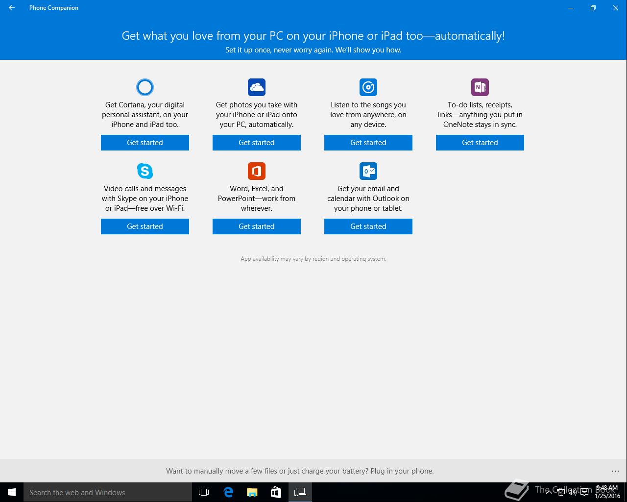Open the Windows Start menu
627x502 pixels.
(12, 492)
